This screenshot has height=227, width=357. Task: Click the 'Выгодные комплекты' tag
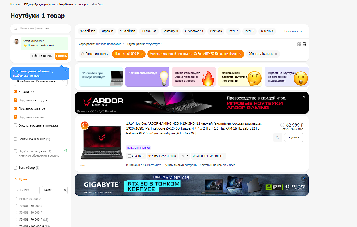point(139,148)
